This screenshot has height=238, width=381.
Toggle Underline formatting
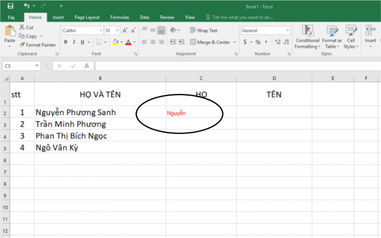82,42
